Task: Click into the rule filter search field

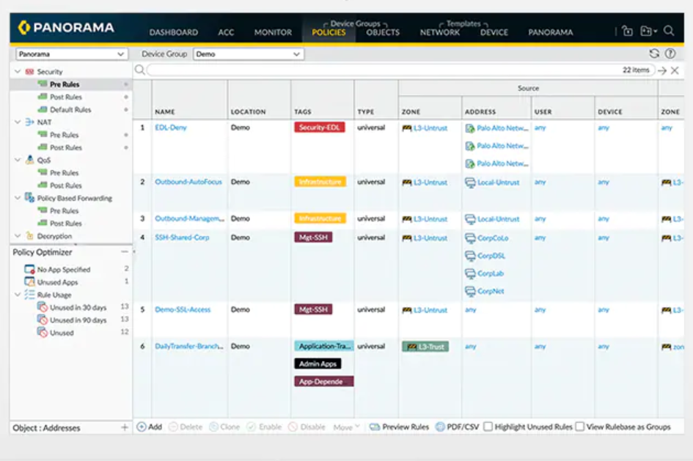Action: [x=383, y=70]
